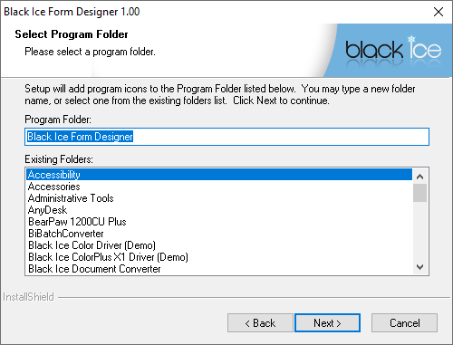Select BearPaw 1200CU Plus folder
This screenshot has width=453, height=345.
219,222
